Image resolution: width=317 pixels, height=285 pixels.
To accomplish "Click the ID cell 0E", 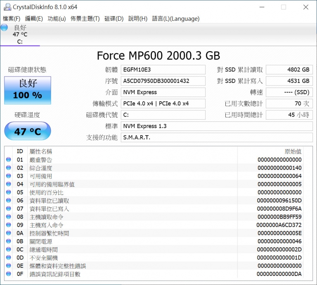I will 20,266.
